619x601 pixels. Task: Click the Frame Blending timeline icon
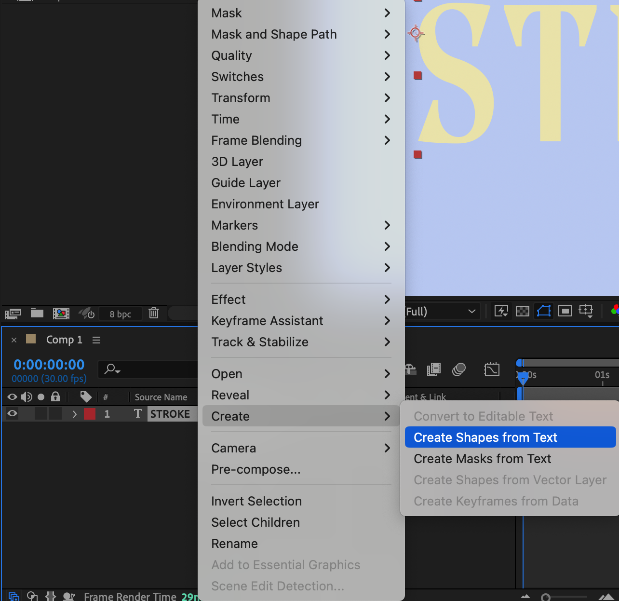point(434,369)
